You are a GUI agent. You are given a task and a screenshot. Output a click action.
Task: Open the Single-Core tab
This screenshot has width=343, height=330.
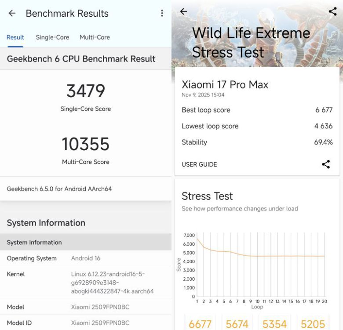[x=52, y=37]
